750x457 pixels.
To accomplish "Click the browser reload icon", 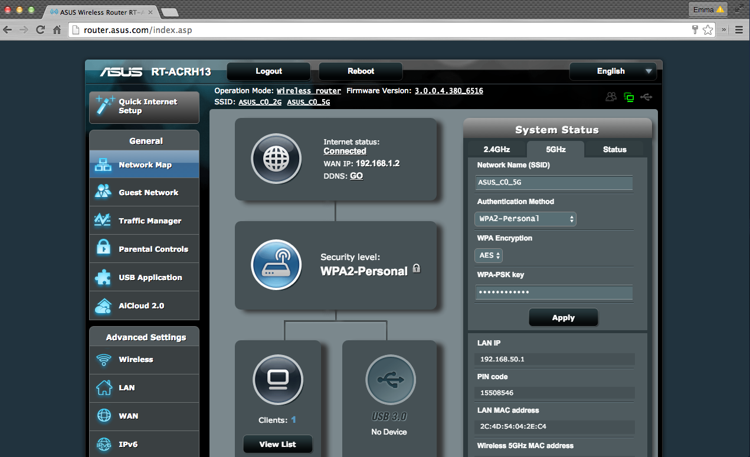I will [41, 29].
